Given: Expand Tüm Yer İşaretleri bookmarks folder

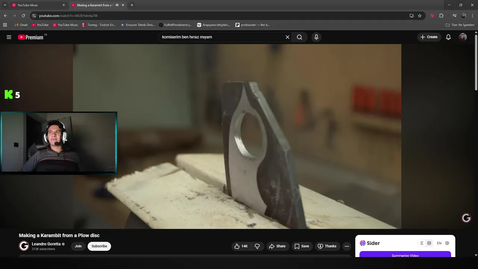Looking at the screenshot, I should (x=460, y=25).
